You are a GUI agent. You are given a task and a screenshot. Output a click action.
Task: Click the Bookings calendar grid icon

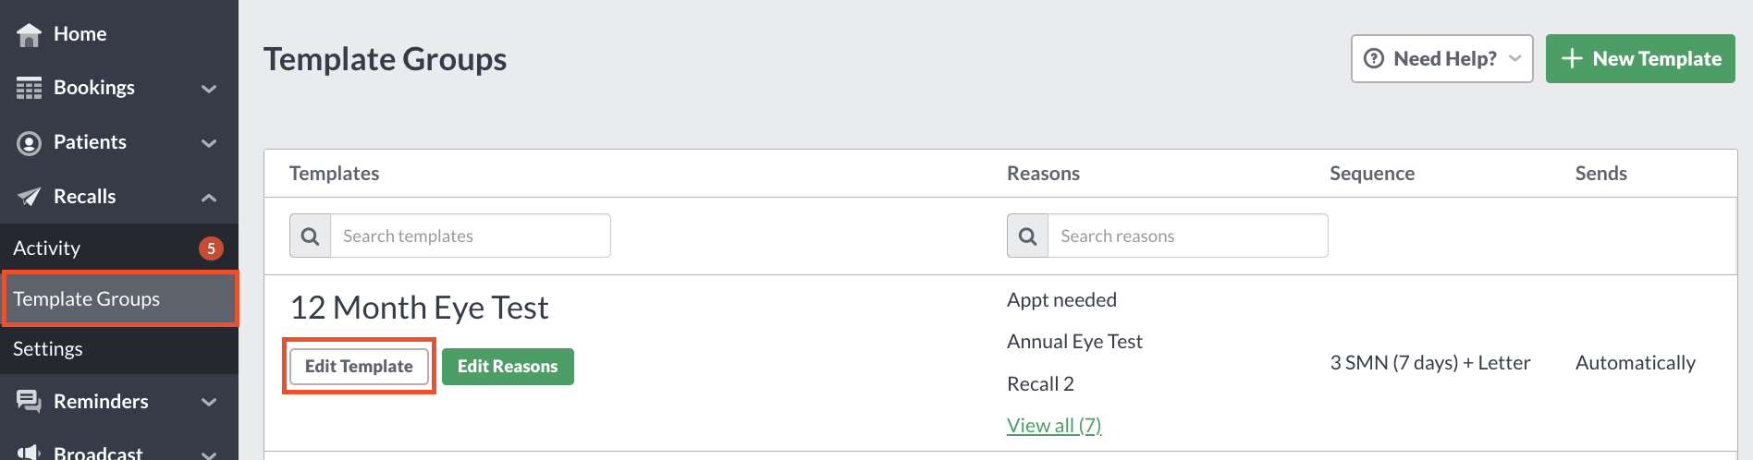(29, 88)
